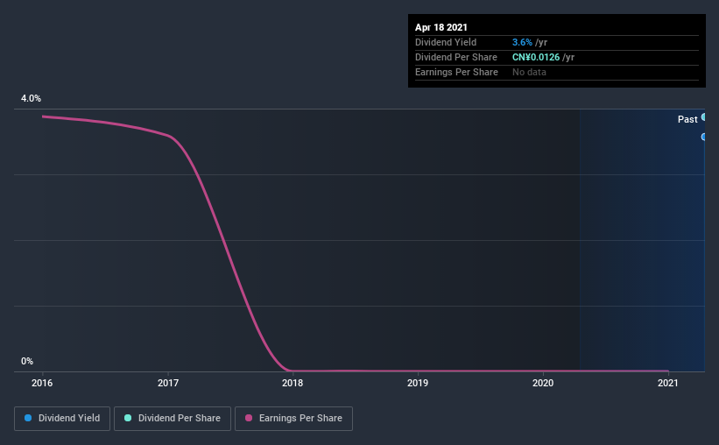This screenshot has width=719, height=445.
Task: Select the 2019 x-axis label
Action: (418, 383)
